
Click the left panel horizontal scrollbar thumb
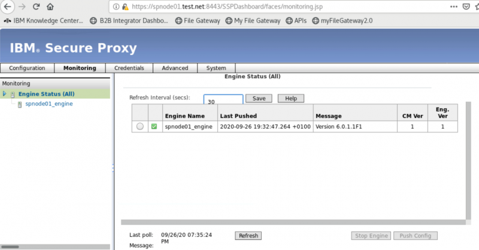point(10,246)
